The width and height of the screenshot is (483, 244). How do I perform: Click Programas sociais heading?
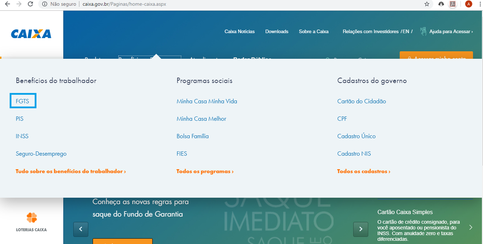pyautogui.click(x=205, y=81)
